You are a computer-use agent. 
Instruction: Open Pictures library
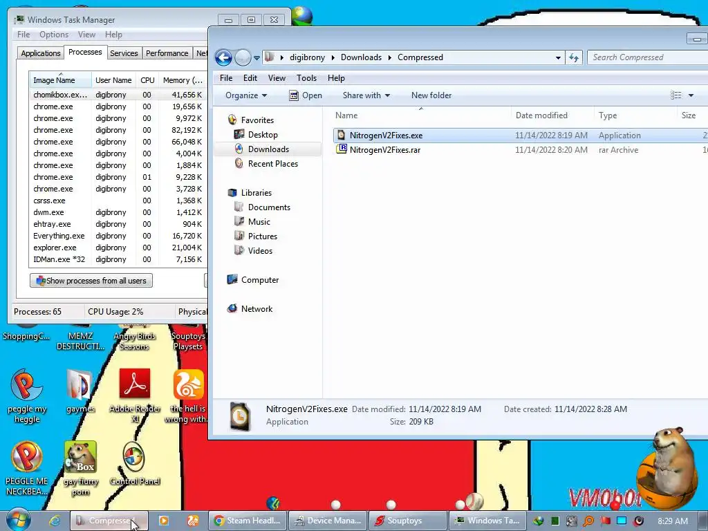coord(262,236)
